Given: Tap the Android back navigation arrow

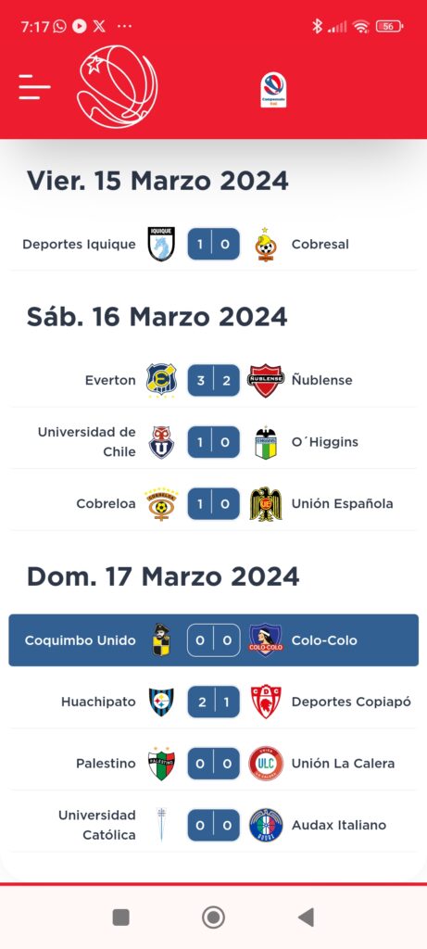Looking at the screenshot, I should point(306,917).
